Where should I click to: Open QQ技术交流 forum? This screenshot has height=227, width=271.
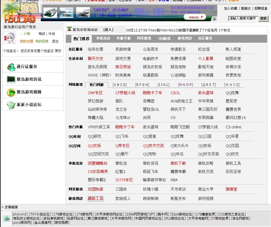[x=153, y=146]
